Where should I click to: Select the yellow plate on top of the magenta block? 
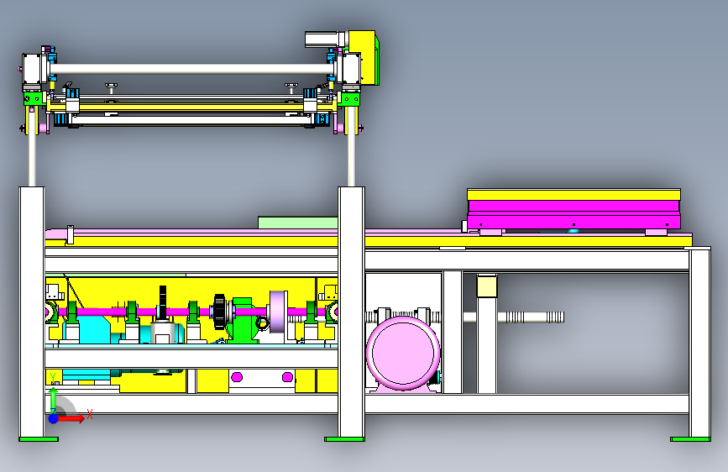573,194
